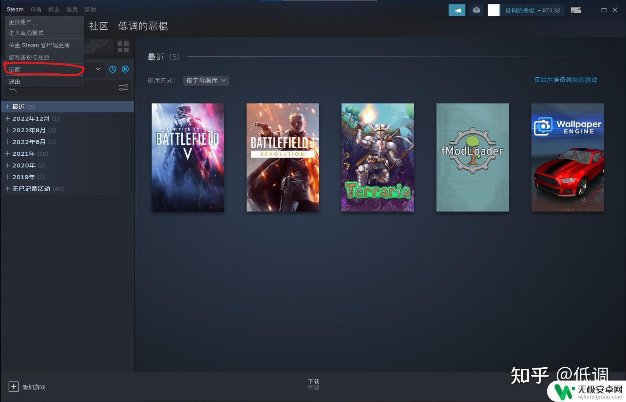Maximize the Steam window

click(x=604, y=10)
